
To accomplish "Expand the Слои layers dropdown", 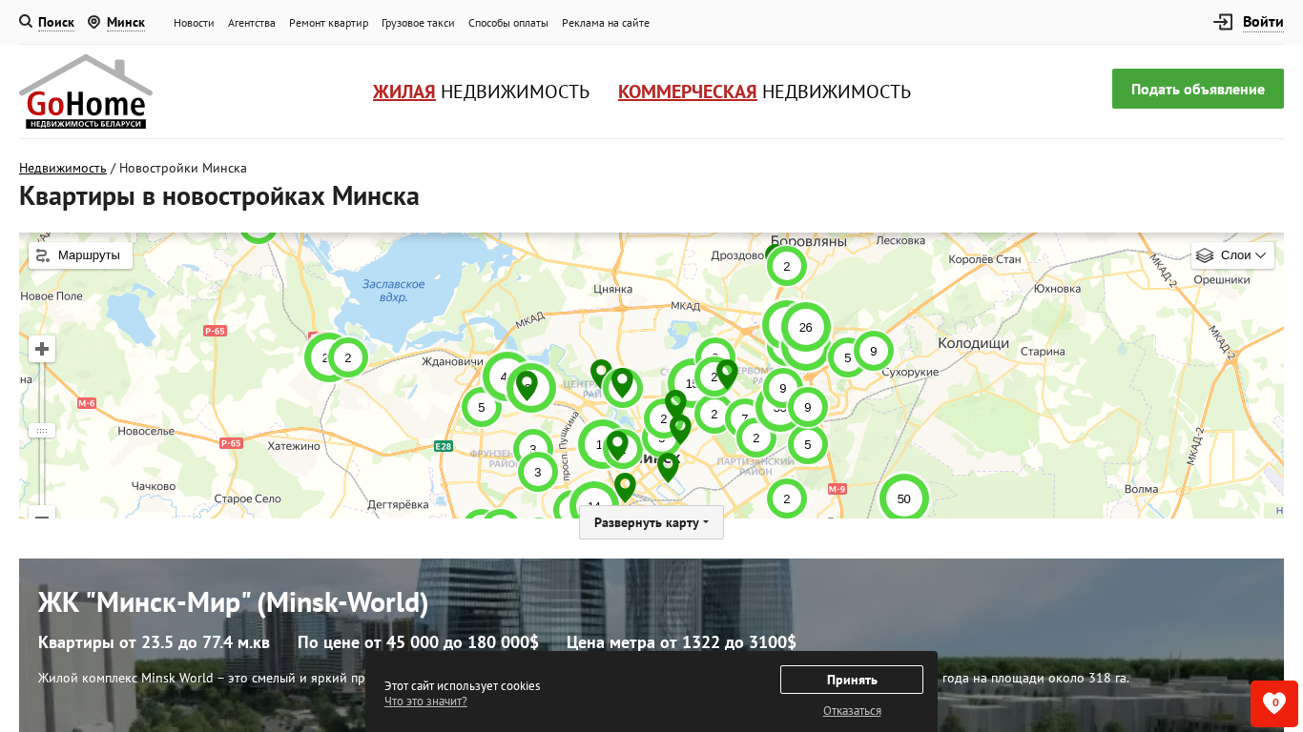I will tap(1232, 255).
